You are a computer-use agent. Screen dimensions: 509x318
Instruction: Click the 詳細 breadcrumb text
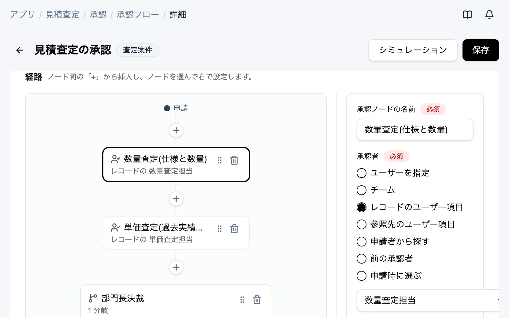coord(178,15)
